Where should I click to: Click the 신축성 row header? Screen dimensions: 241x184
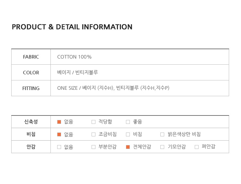pyautogui.click(x=31, y=122)
